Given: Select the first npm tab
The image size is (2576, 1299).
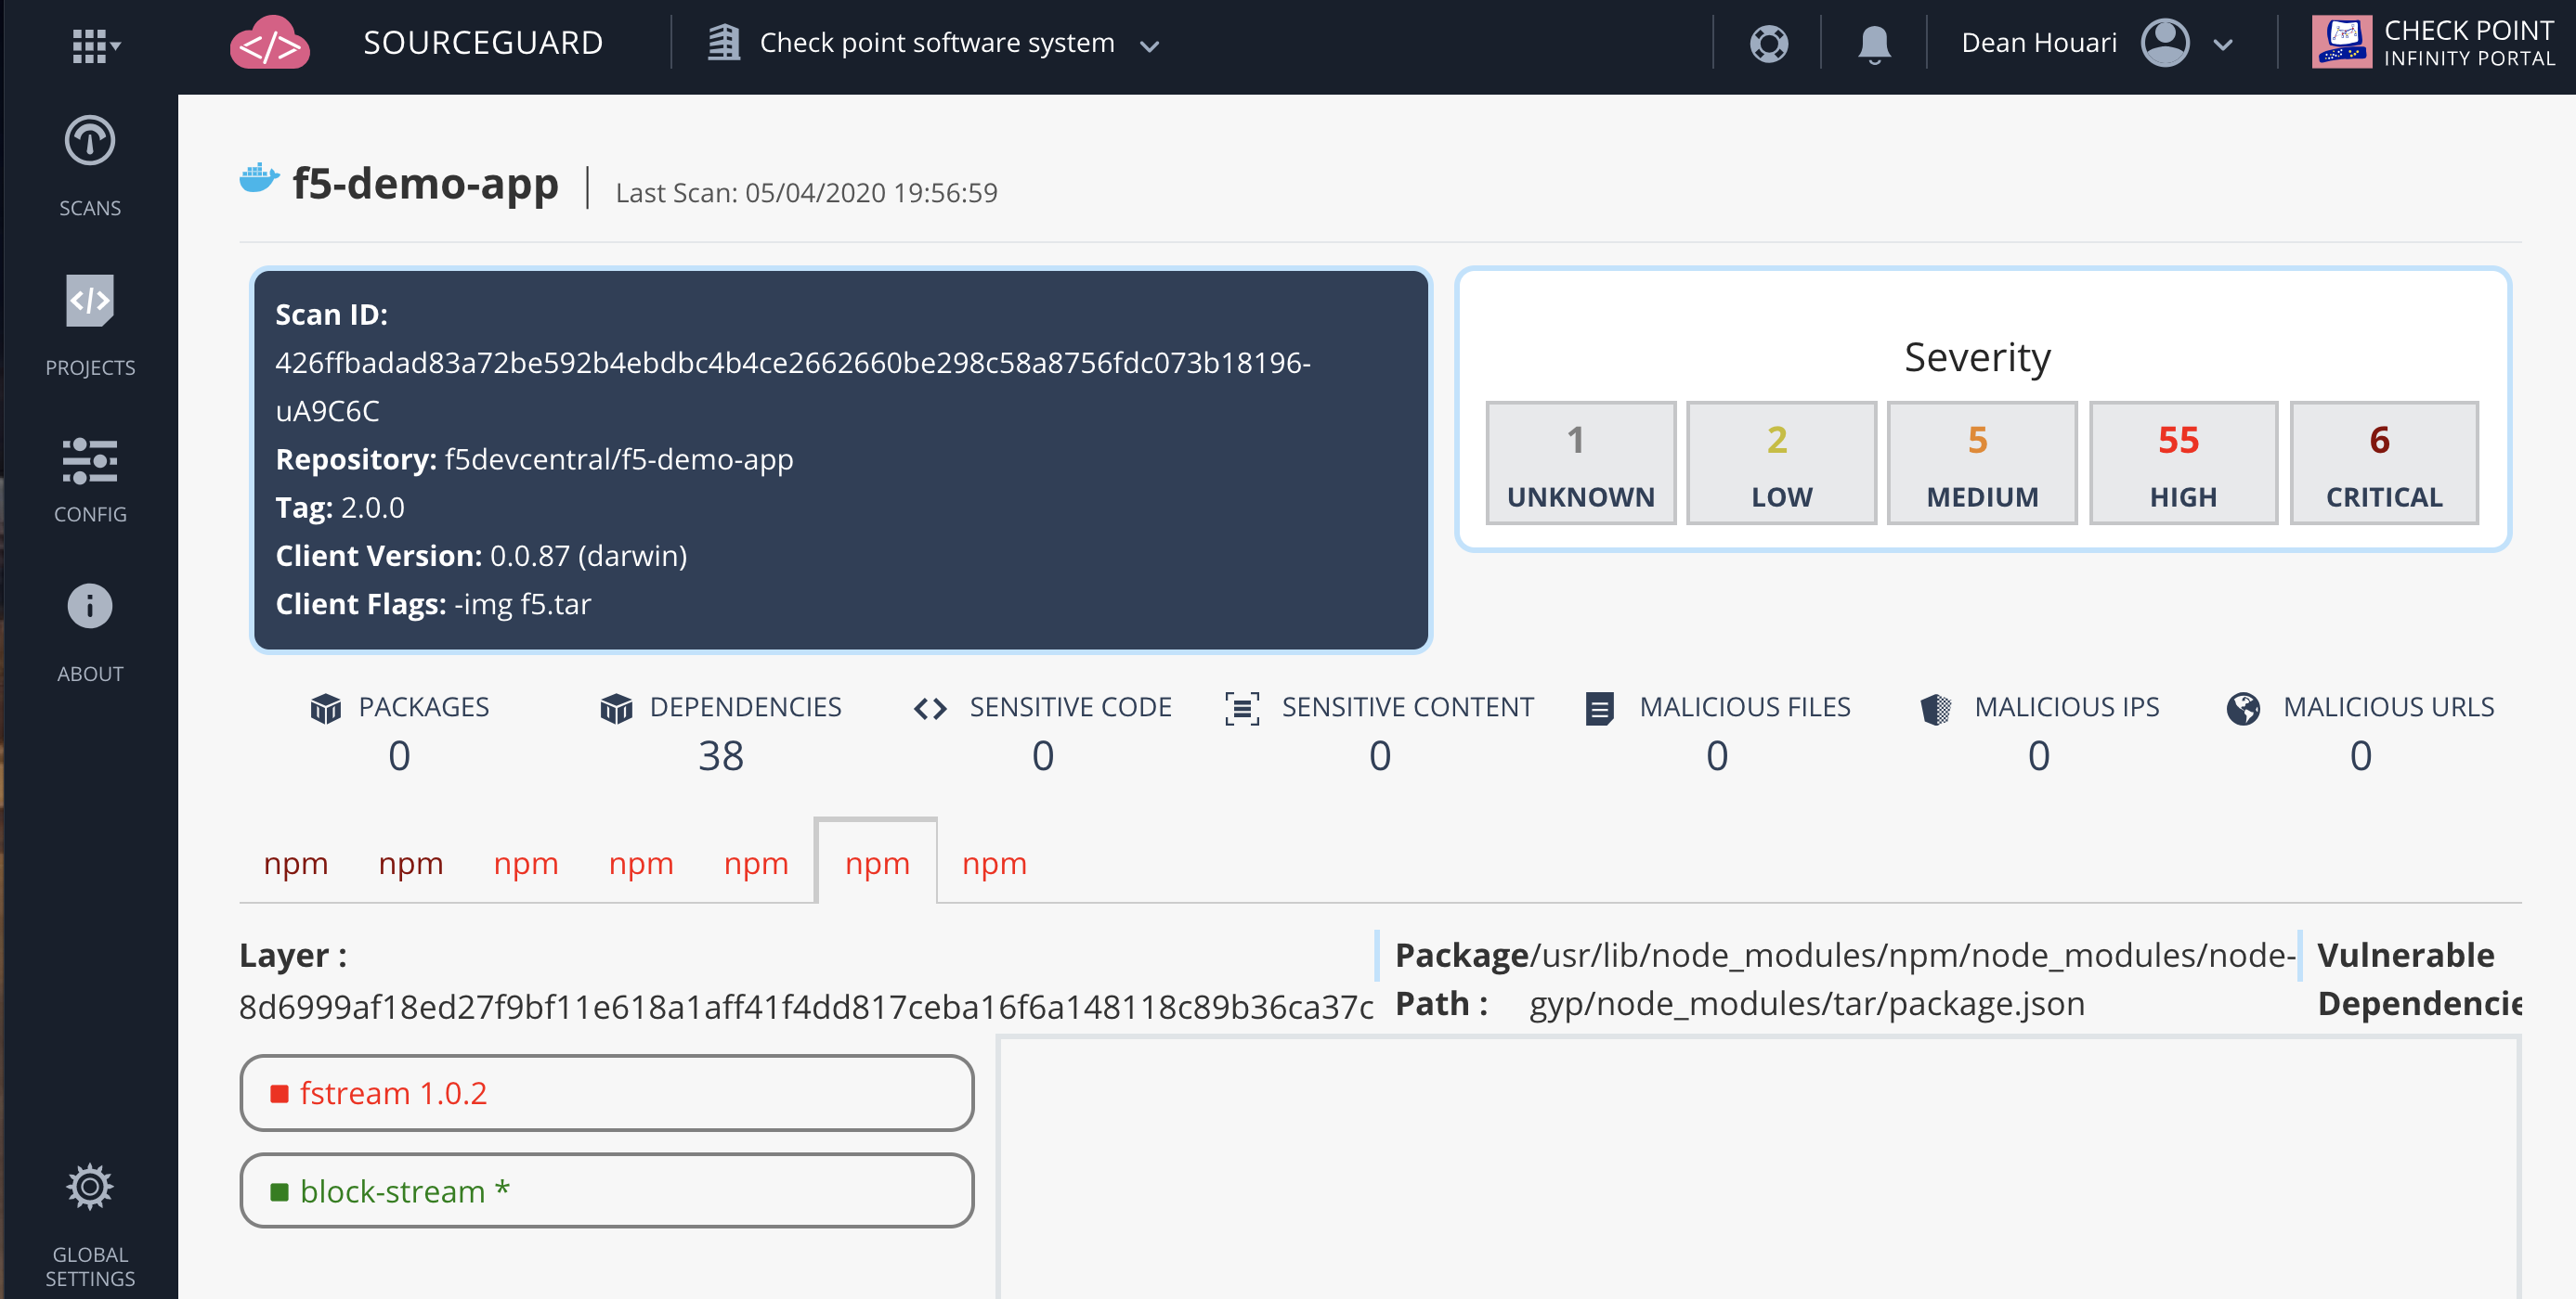Looking at the screenshot, I should (x=296, y=862).
